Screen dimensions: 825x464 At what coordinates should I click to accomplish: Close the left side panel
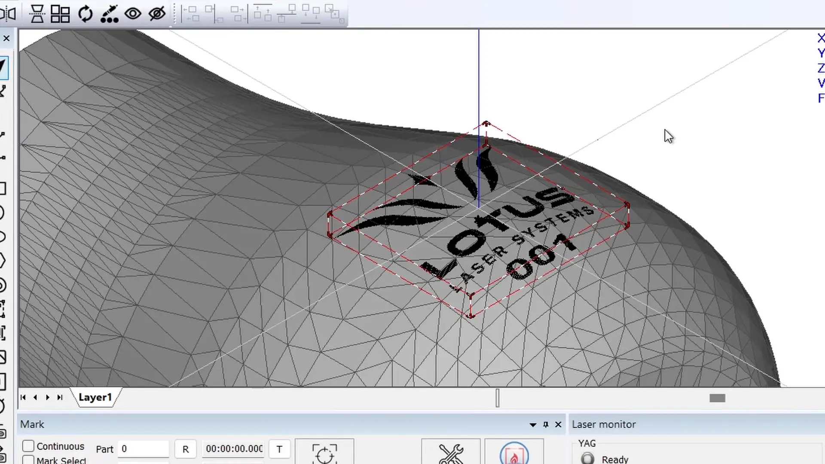tap(6, 38)
